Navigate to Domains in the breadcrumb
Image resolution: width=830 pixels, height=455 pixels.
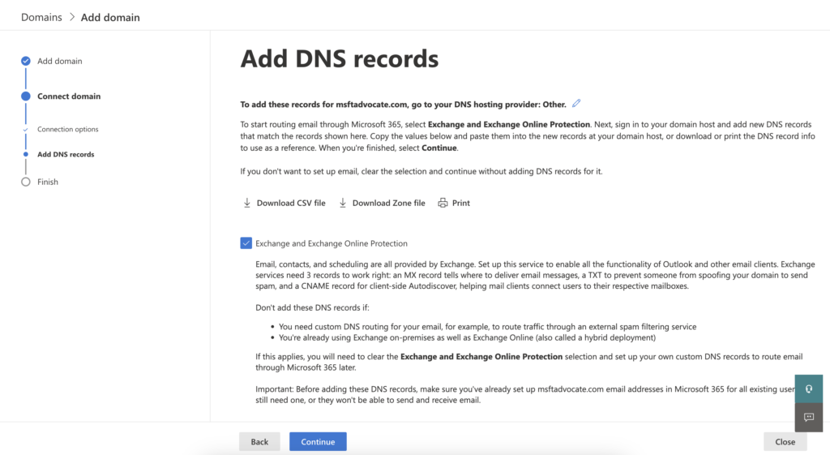pyautogui.click(x=41, y=17)
